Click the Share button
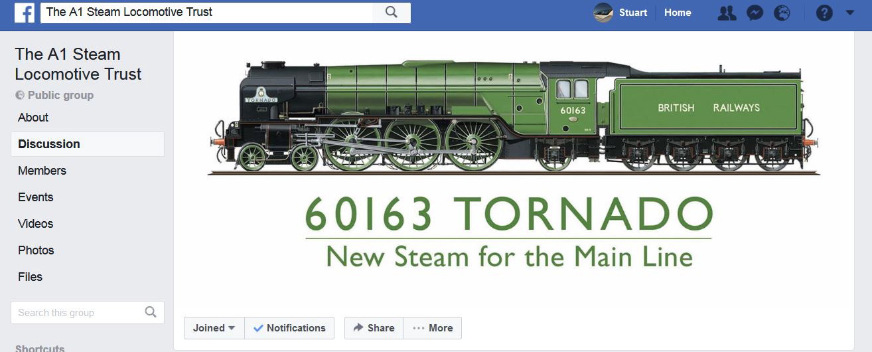 [374, 328]
